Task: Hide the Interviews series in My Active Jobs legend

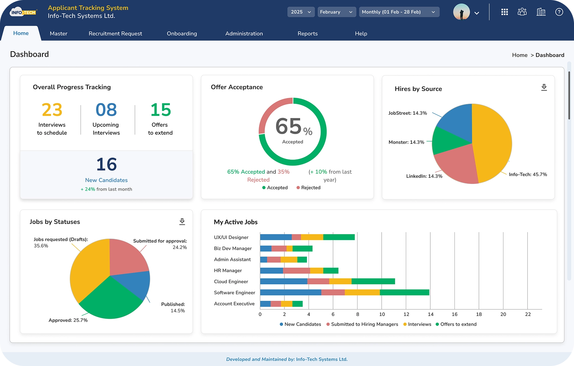Action: click(x=417, y=324)
